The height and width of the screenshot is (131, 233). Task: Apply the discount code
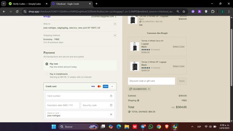click(182, 81)
